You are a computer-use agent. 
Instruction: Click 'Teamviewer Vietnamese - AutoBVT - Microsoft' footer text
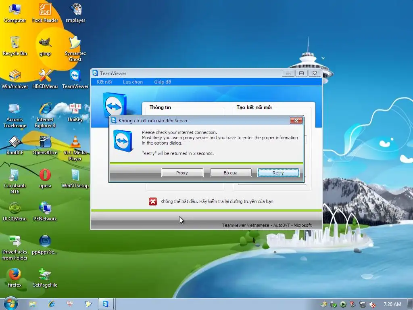pyautogui.click(x=267, y=225)
